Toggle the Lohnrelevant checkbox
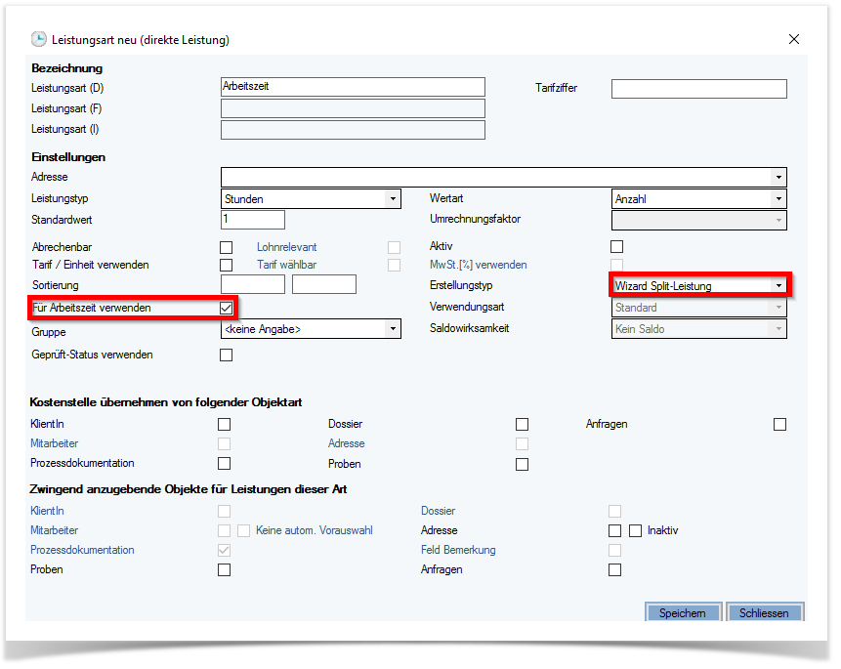Image resolution: width=841 pixels, height=669 pixels. coord(395,247)
